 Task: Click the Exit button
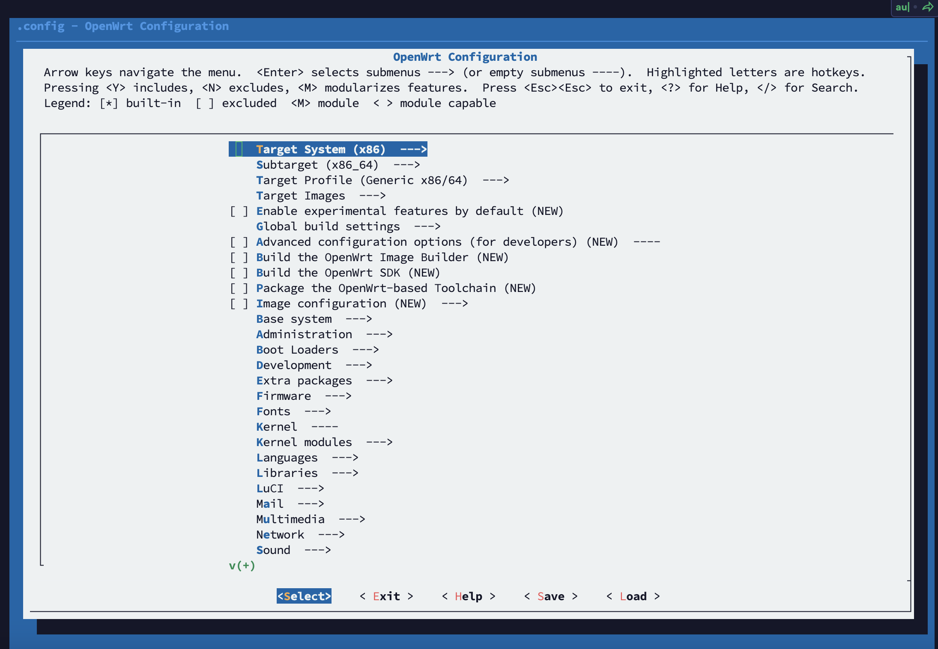(386, 596)
